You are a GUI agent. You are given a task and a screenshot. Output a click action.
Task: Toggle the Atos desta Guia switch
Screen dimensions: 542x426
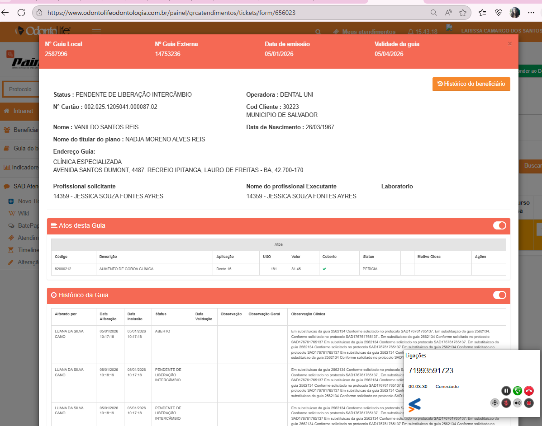(x=499, y=225)
